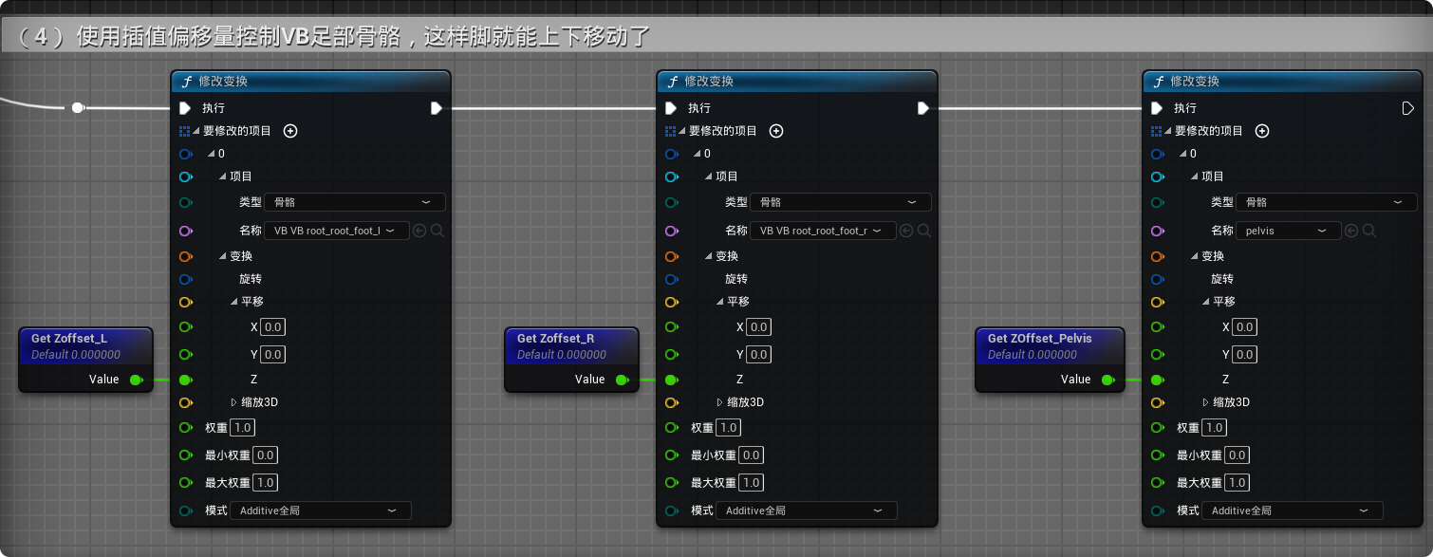Screen dimensions: 1433x557
Task: Click execute input pin of pelvis node
Action: tap(1157, 108)
